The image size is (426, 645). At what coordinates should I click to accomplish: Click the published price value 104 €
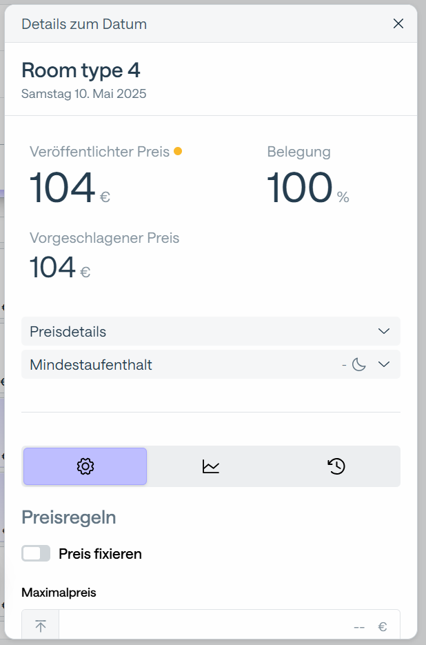pyautogui.click(x=70, y=188)
